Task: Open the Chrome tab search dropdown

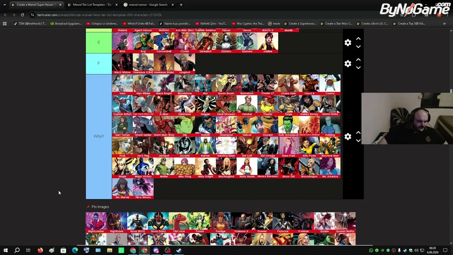Action: point(5,5)
